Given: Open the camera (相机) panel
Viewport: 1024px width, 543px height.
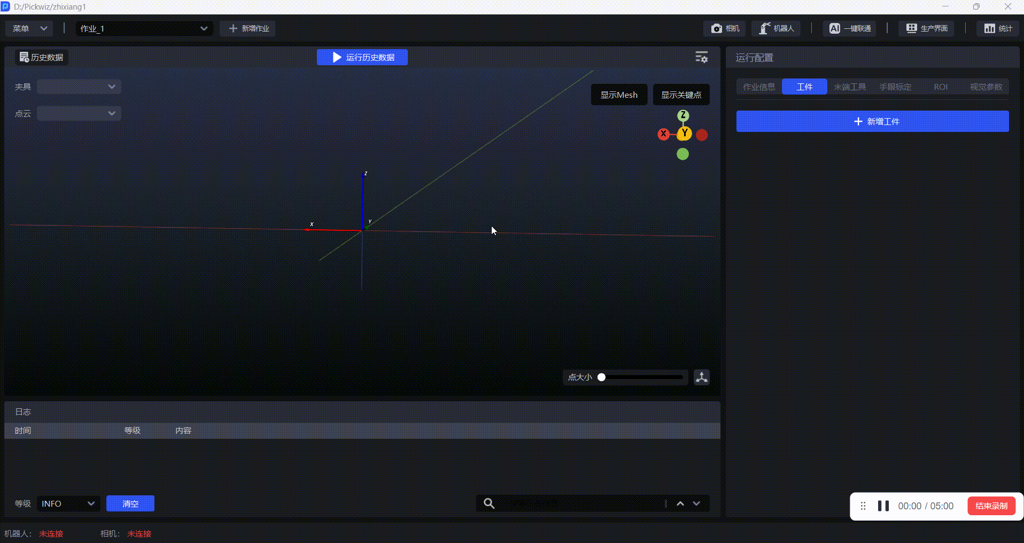Looking at the screenshot, I should tap(725, 28).
